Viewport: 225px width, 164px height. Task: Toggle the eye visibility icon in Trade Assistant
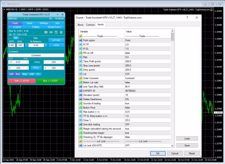pos(51,32)
